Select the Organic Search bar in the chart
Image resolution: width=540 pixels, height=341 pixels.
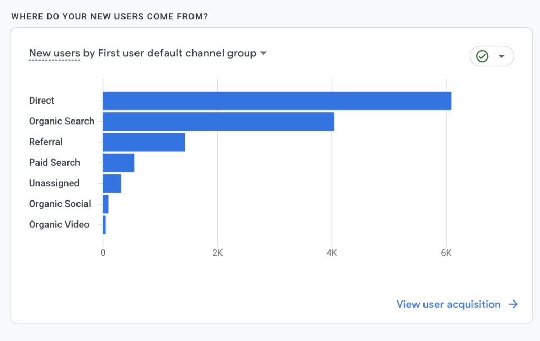tap(216, 121)
